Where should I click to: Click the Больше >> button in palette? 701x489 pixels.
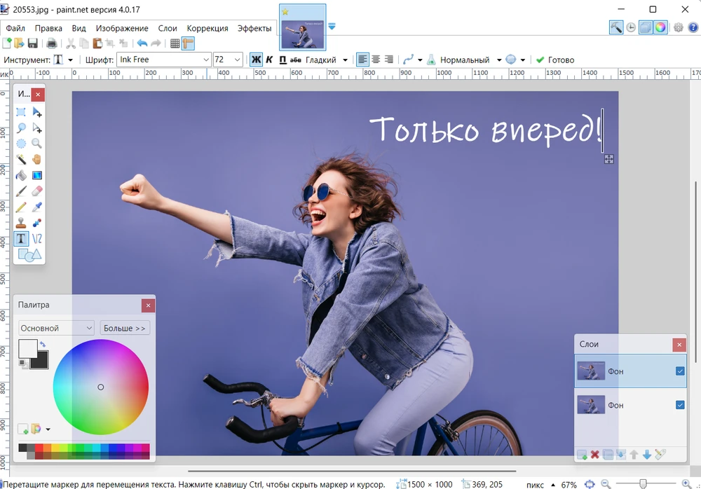[x=125, y=328]
